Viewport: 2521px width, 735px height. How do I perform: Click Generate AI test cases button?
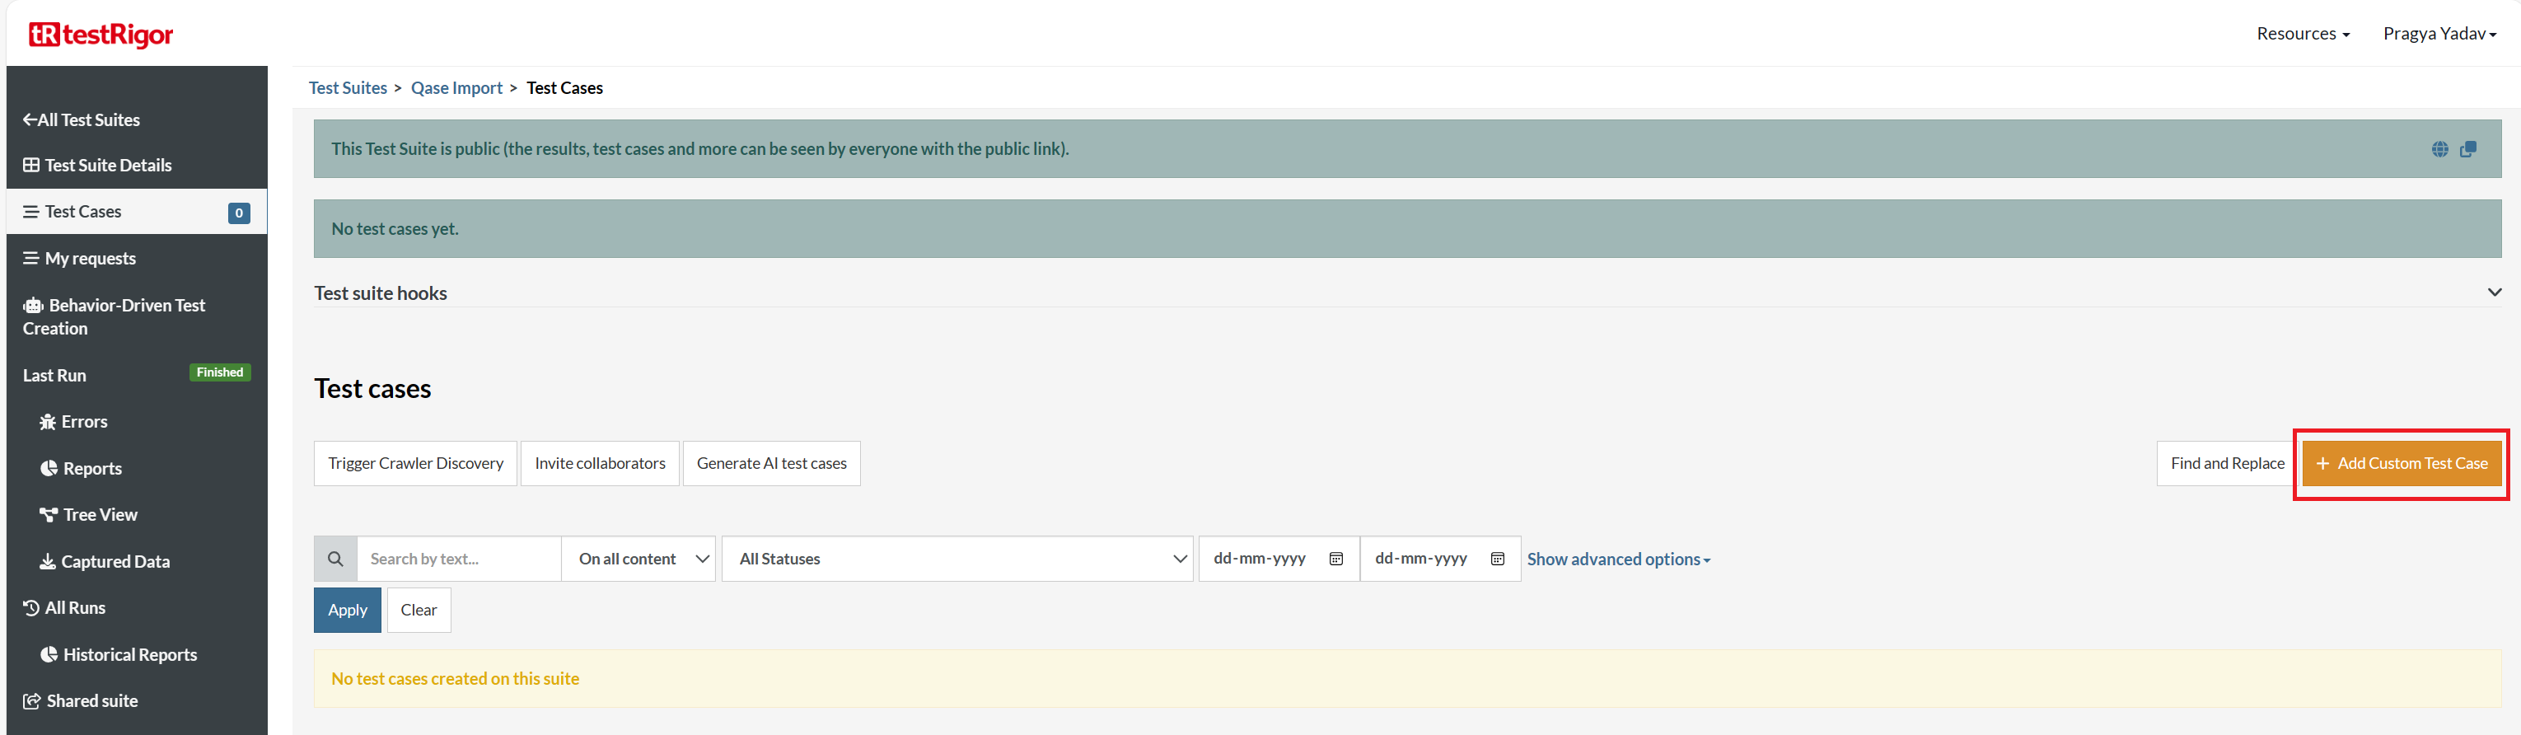click(x=771, y=464)
